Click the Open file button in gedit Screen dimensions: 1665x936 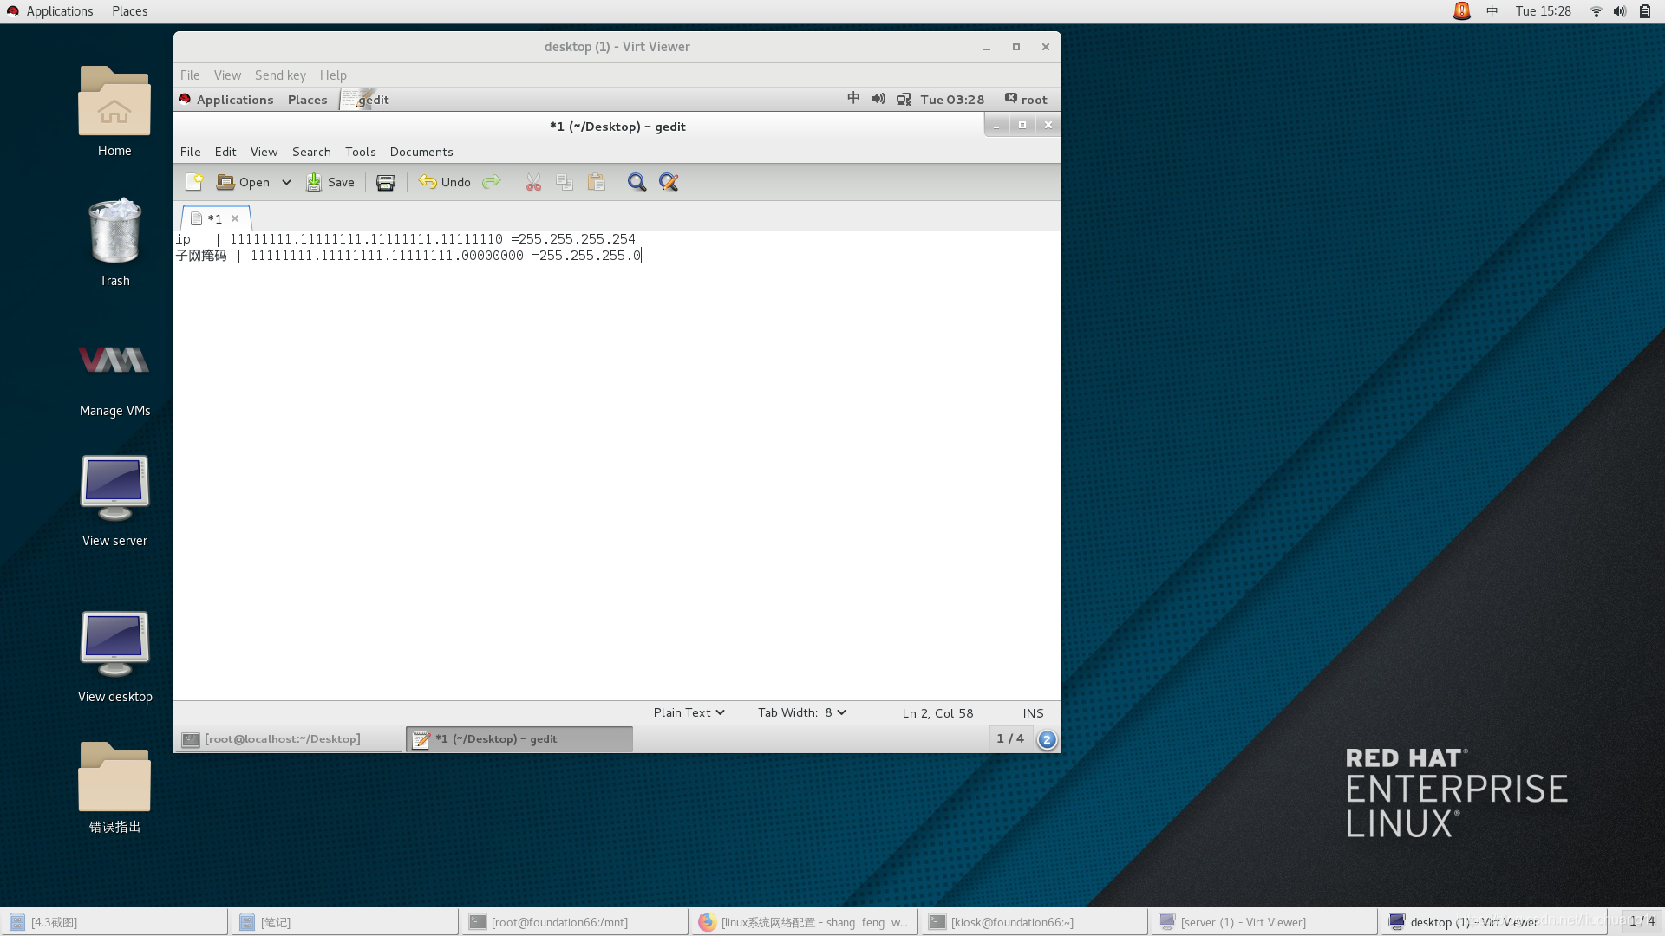tap(243, 182)
